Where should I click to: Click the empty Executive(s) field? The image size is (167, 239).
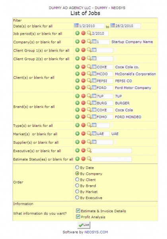112,151
